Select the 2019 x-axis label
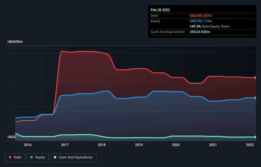 point(139,145)
